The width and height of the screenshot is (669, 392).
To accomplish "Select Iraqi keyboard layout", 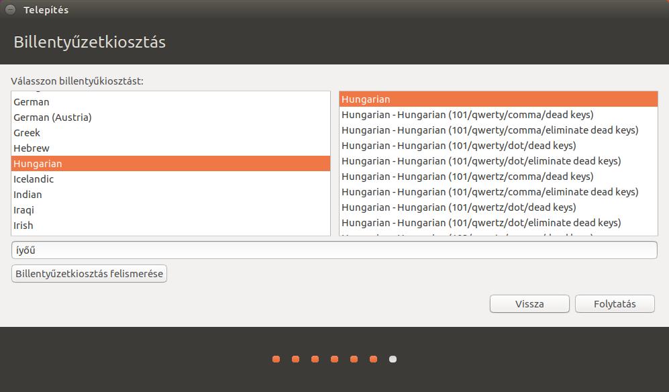I will pos(170,209).
